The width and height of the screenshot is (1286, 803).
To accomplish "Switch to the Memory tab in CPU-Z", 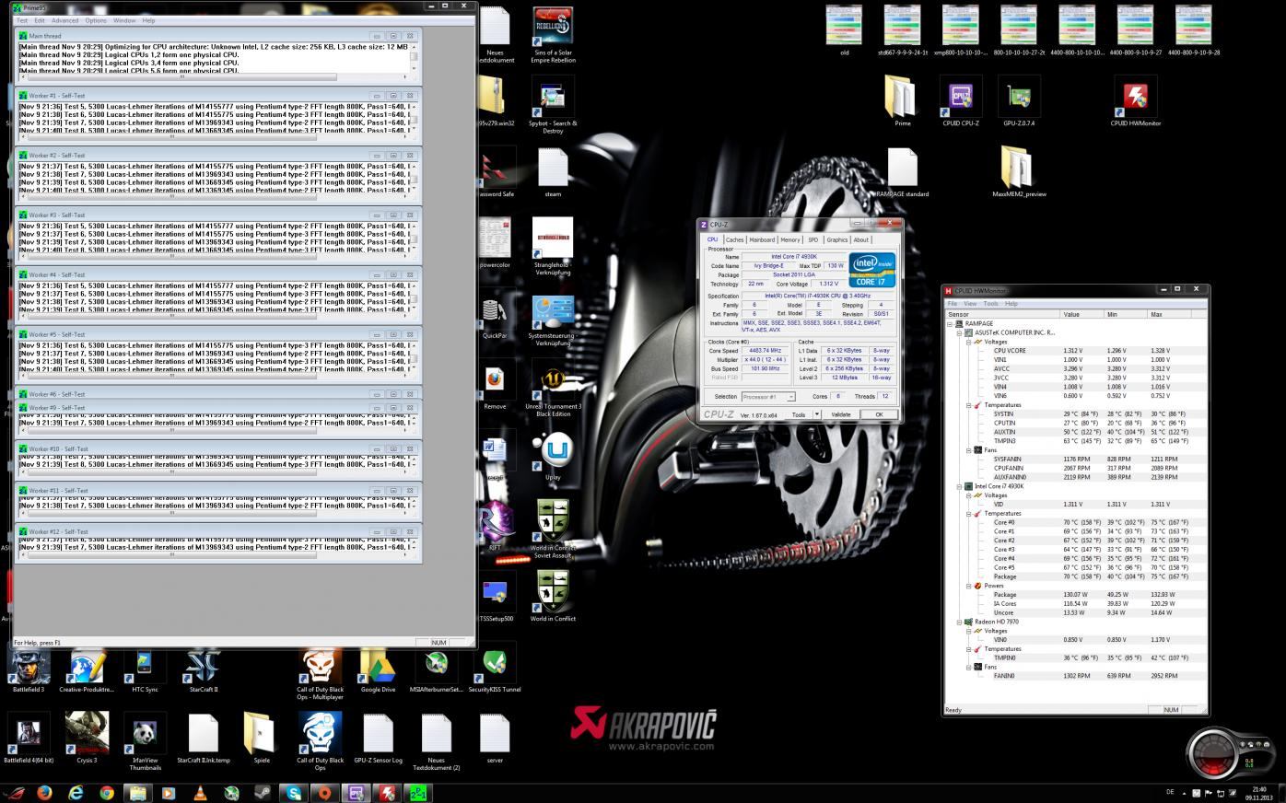I will click(789, 239).
